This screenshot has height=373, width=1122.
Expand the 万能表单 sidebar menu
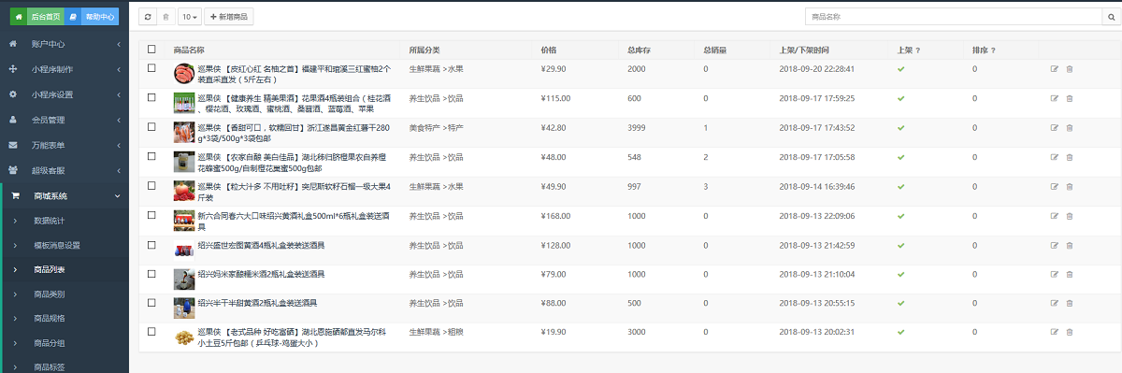[x=65, y=145]
